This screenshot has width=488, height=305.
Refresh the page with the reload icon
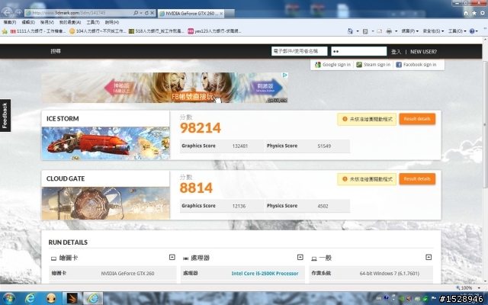[x=146, y=13]
